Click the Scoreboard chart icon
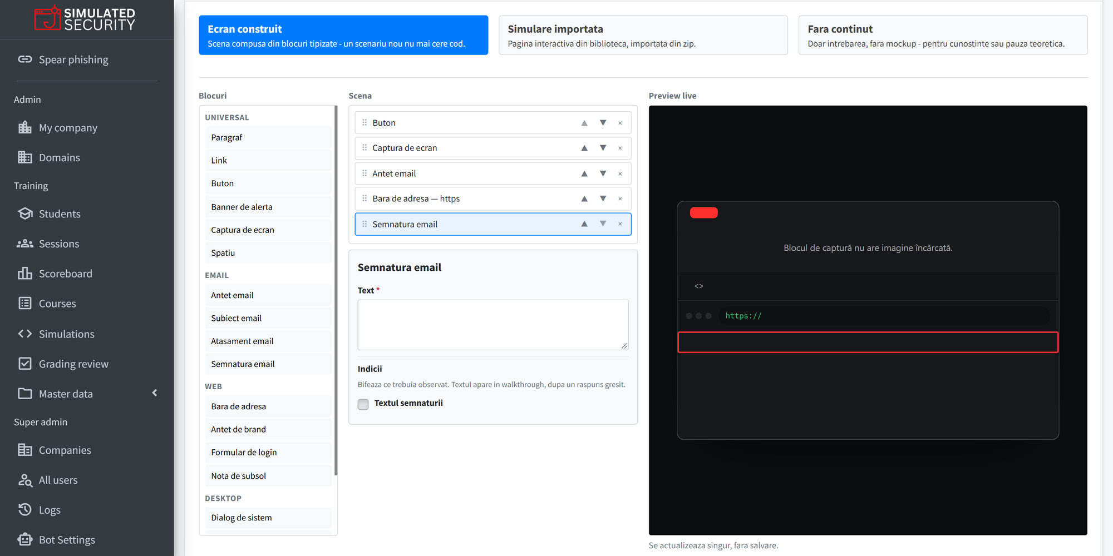This screenshot has width=1113, height=556. coord(25,274)
